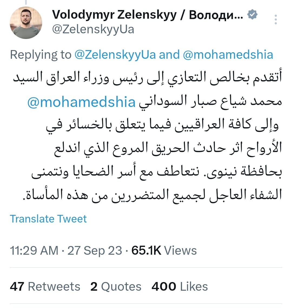
Task: Click the thread connector line above the avatar
Action: (26, 2)
